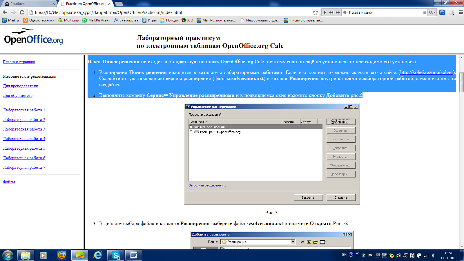Click the Kaspersky tray icon

[412, 255]
